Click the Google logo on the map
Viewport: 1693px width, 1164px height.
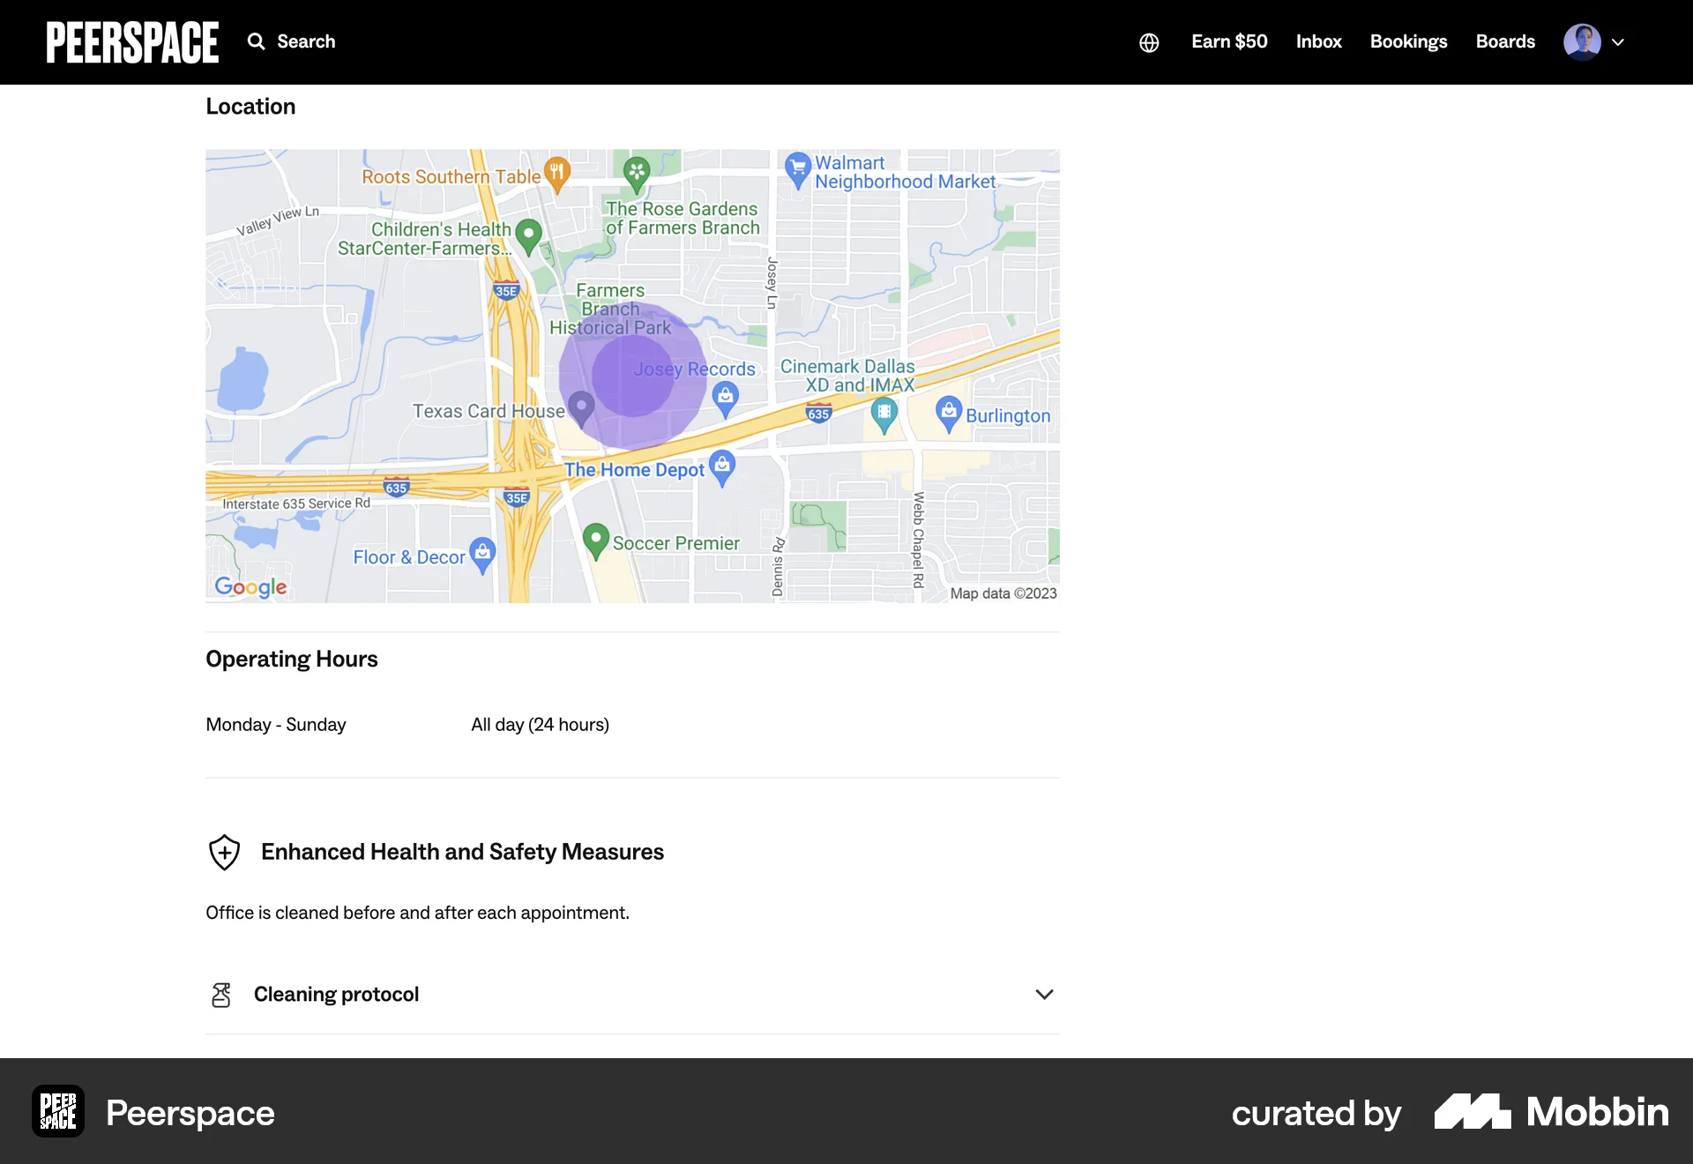[x=250, y=586]
